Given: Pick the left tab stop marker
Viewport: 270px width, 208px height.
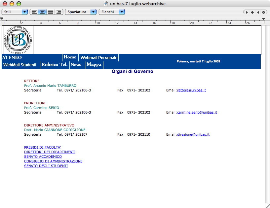Looking at the screenshot, I should pyautogui.click(x=247, y=12).
